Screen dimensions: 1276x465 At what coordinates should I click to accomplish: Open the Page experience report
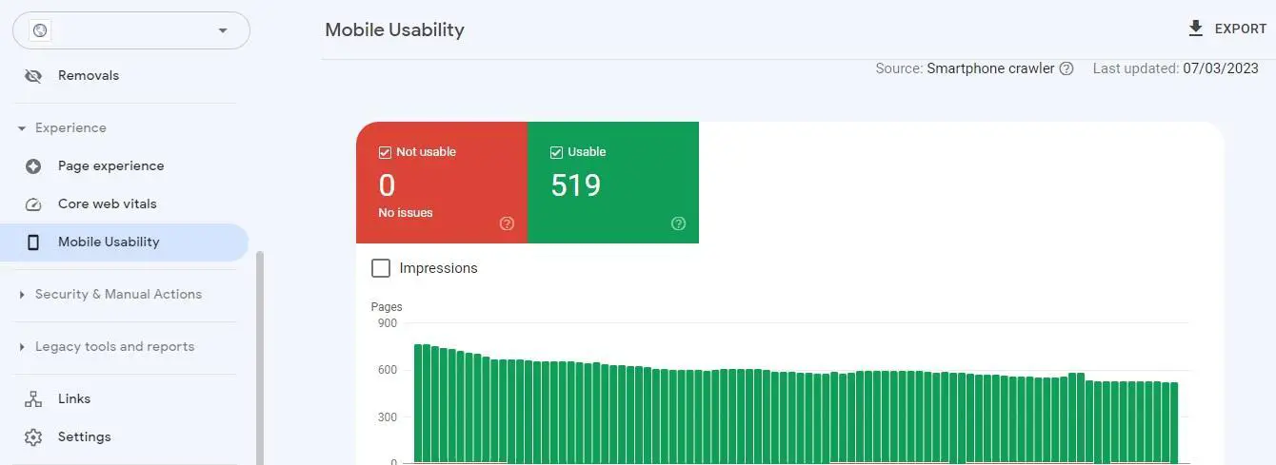pyautogui.click(x=124, y=165)
